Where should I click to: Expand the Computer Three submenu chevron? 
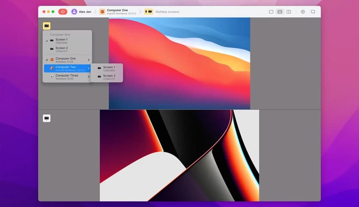tap(89, 77)
